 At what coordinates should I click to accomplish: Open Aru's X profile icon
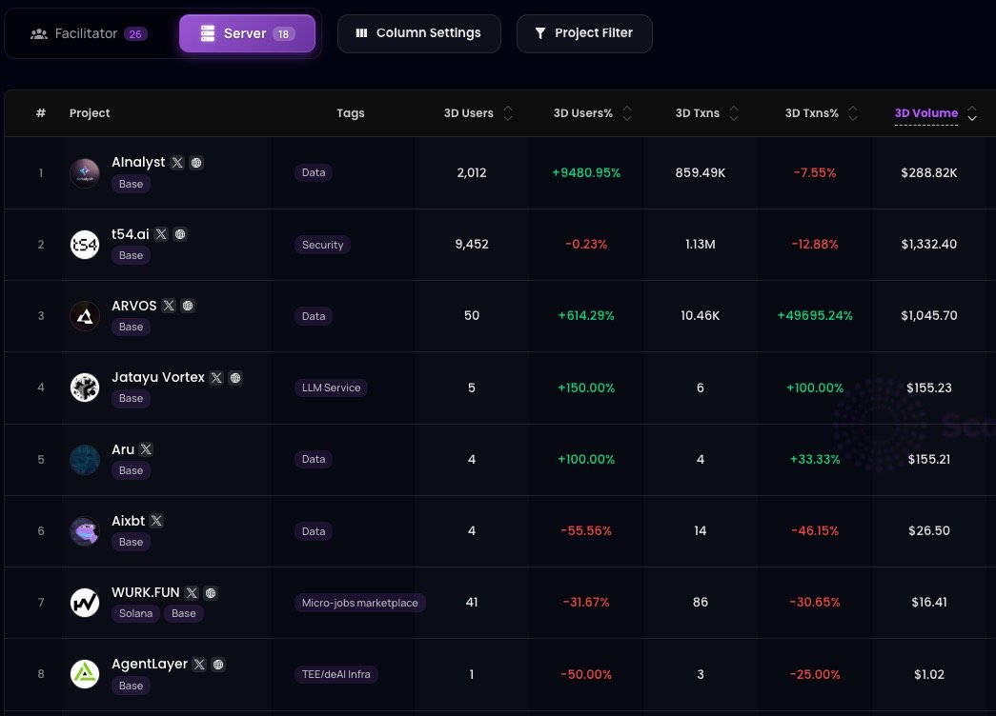pyautogui.click(x=146, y=449)
